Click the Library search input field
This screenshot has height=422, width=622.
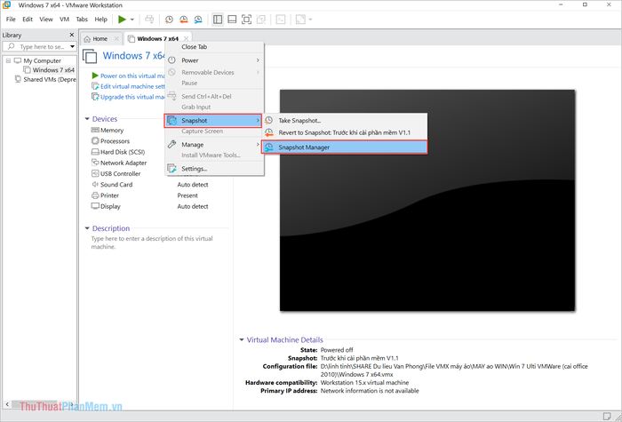[x=38, y=46]
